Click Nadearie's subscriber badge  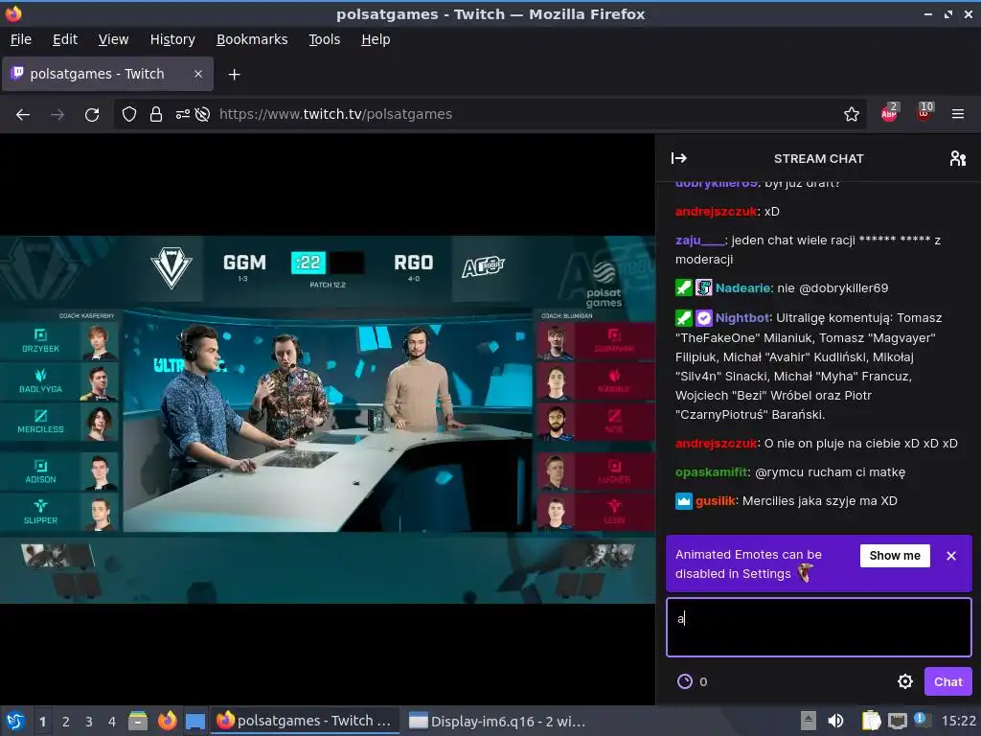(704, 287)
